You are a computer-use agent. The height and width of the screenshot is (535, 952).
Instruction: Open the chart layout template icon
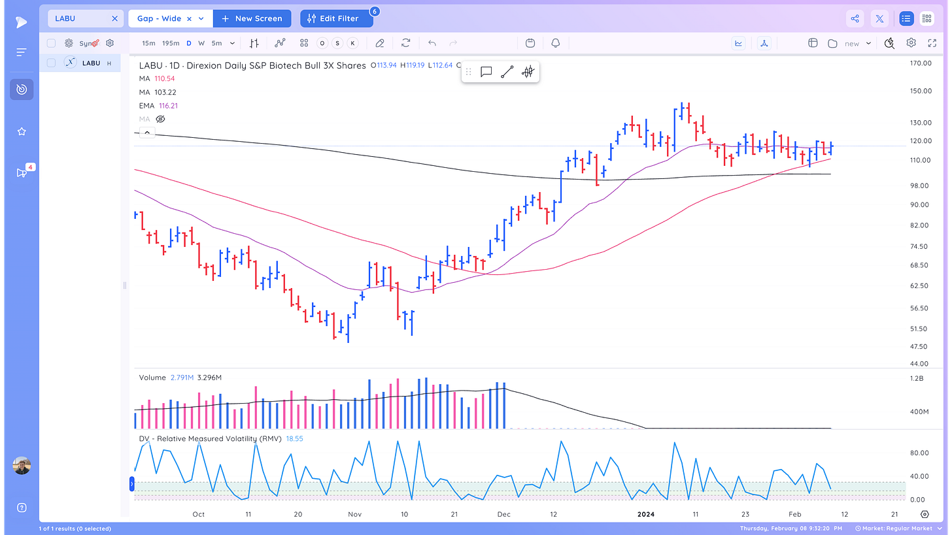(813, 43)
